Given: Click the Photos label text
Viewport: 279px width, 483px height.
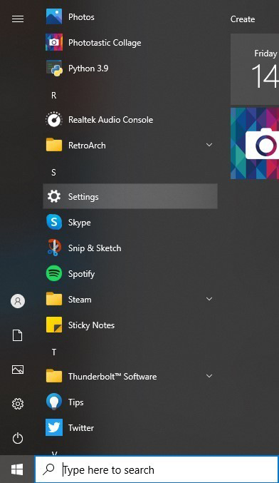Looking at the screenshot, I should click(x=81, y=17).
